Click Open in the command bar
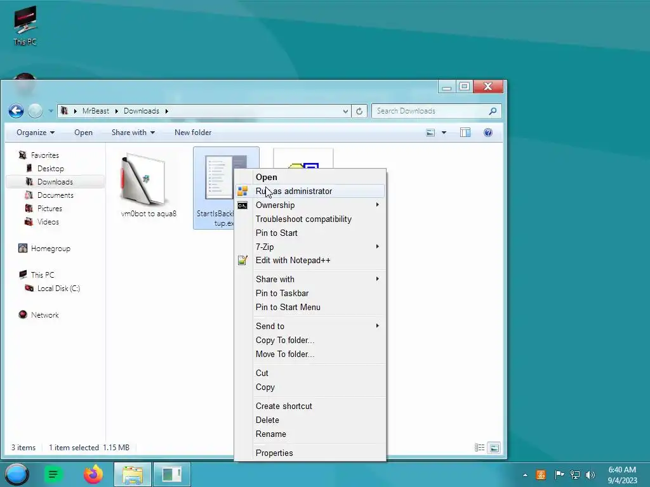 83,133
